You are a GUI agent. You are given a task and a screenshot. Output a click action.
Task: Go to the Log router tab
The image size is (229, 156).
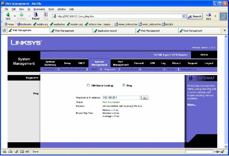[163, 63]
